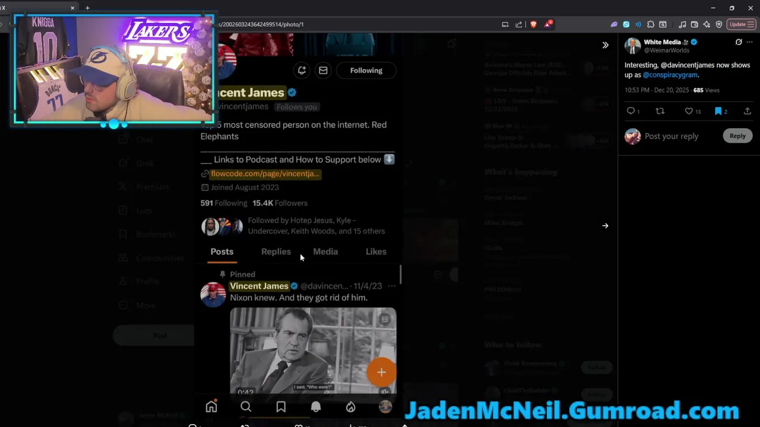Like the White Media tweet
Viewport: 760px width, 427px height.
click(x=689, y=111)
